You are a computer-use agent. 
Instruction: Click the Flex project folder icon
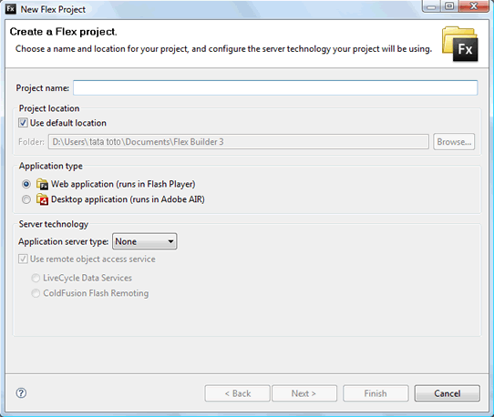pyautogui.click(x=460, y=44)
